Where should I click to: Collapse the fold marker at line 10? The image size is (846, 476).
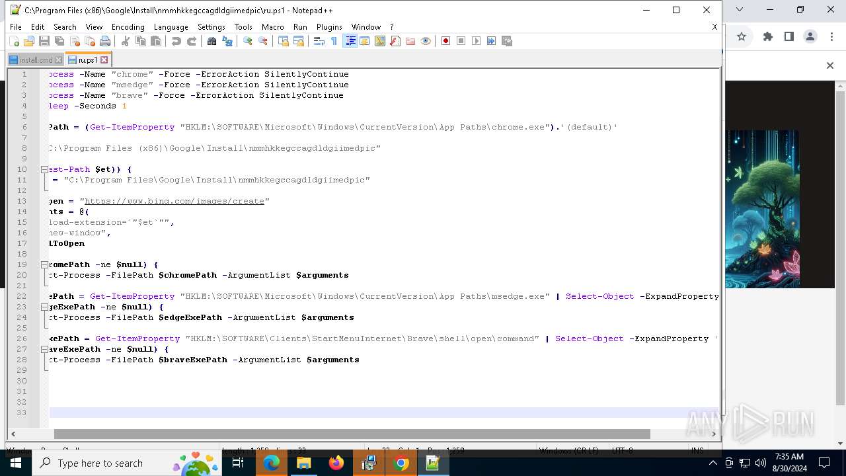click(44, 169)
